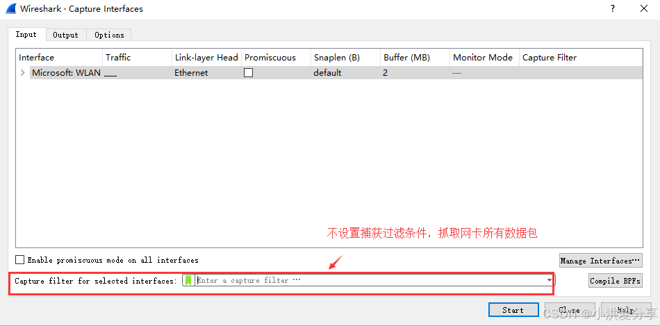Click the question mark help icon in title bar
Image resolution: width=660 pixels, height=326 pixels.
(613, 8)
